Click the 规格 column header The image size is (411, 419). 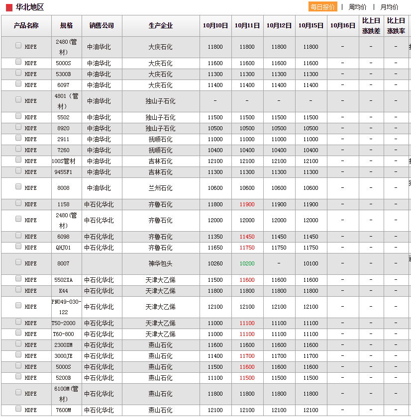tap(66, 26)
